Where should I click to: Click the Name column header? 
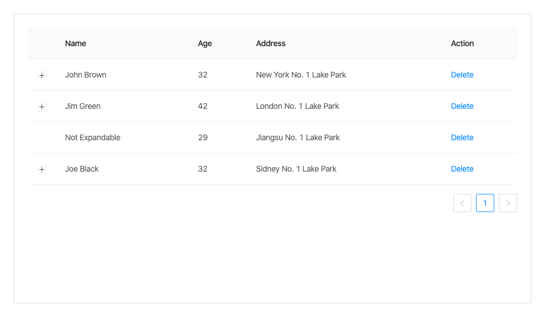point(75,43)
